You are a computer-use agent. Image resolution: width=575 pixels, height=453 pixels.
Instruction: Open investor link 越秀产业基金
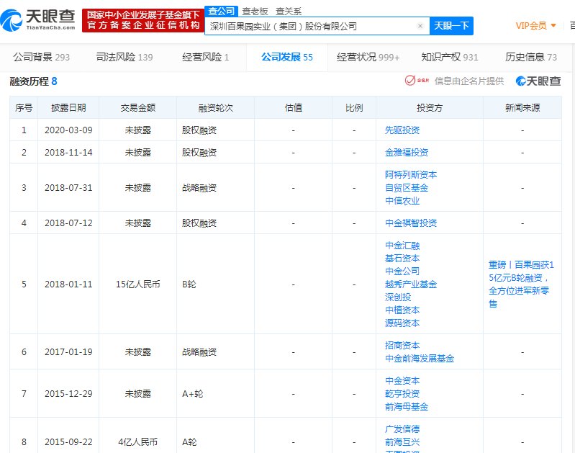pyautogui.click(x=411, y=284)
